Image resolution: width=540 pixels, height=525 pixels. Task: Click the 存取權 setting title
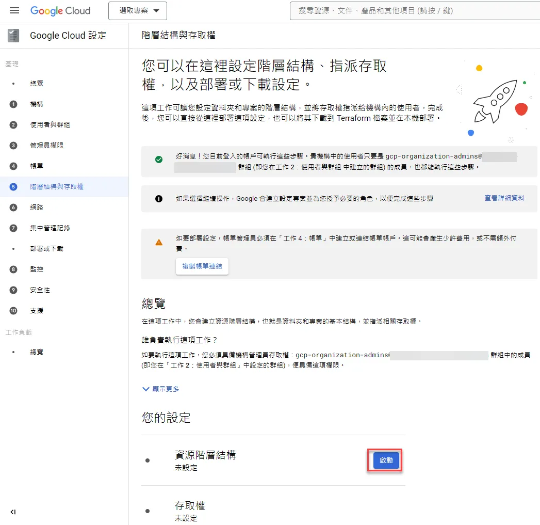click(x=190, y=506)
